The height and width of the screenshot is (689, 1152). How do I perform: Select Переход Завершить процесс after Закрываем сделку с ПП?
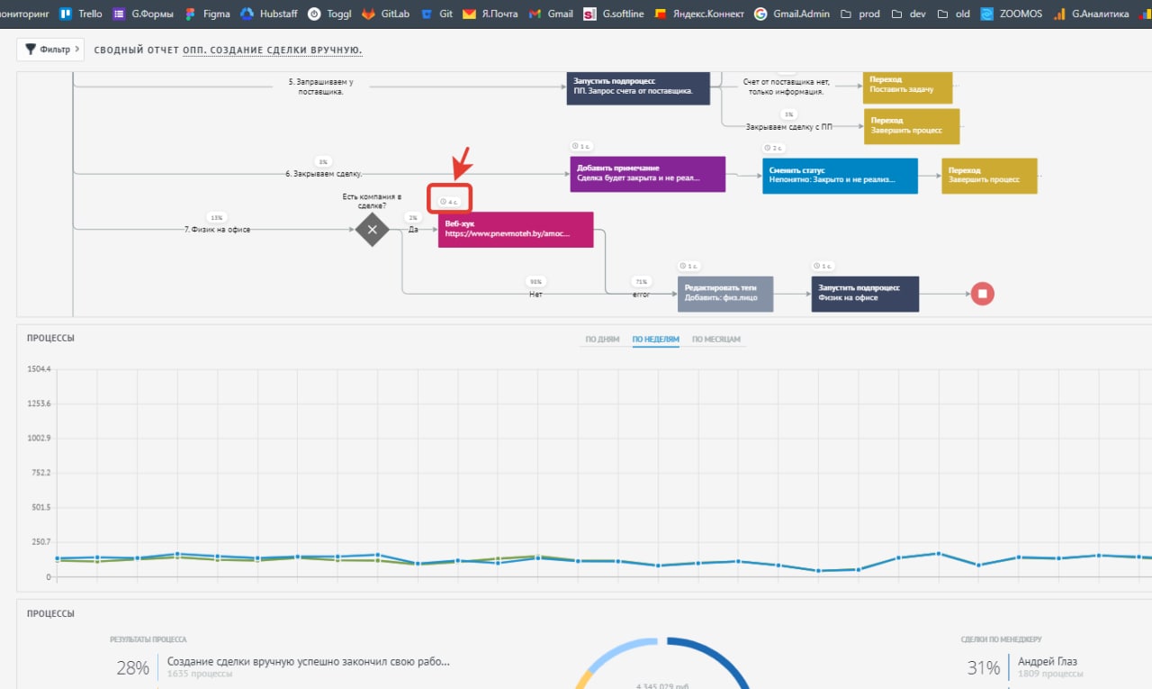coord(912,126)
